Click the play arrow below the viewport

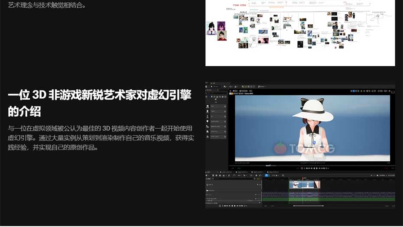tap(317, 168)
